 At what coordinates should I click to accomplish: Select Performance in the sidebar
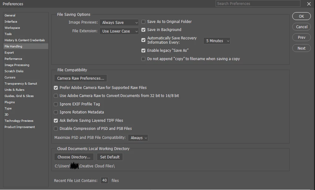pos(26,59)
